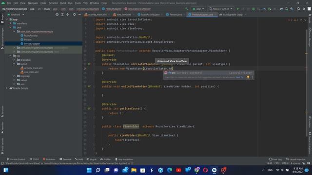Collapse the app module tree node
Screen dimensions: 312x175
[x=7, y=19]
